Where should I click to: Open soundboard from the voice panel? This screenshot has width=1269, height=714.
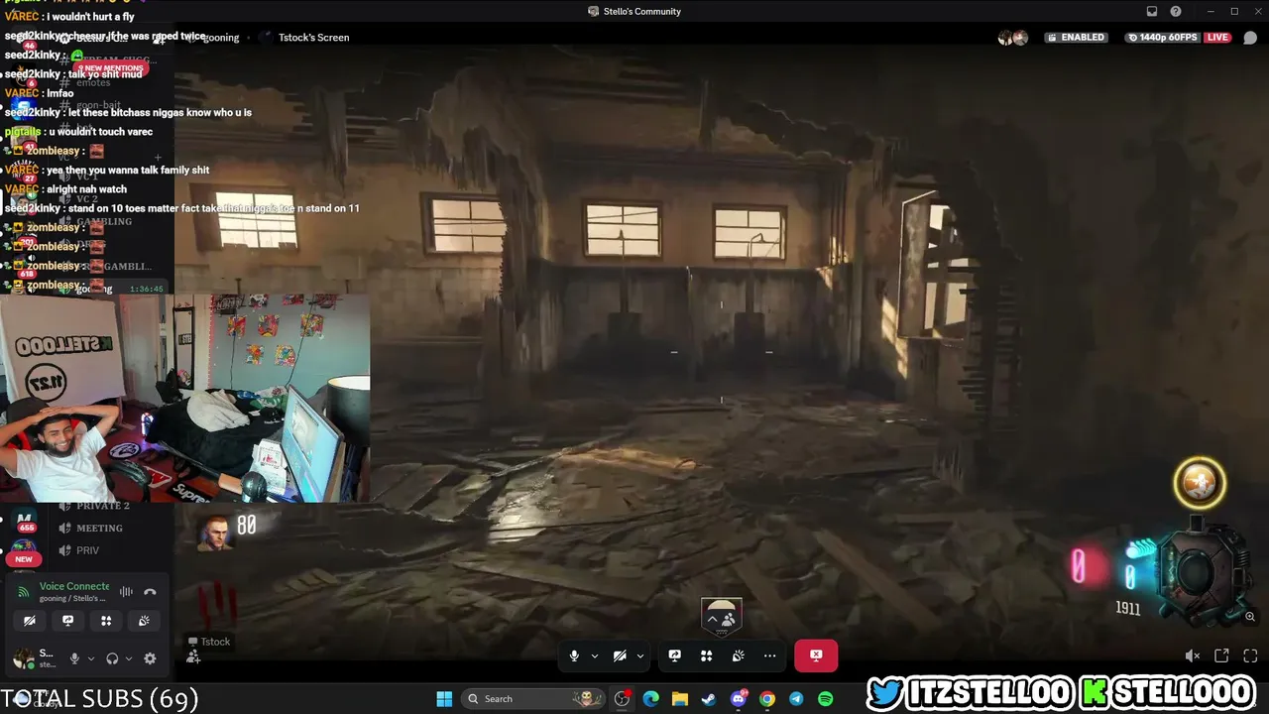click(x=144, y=621)
